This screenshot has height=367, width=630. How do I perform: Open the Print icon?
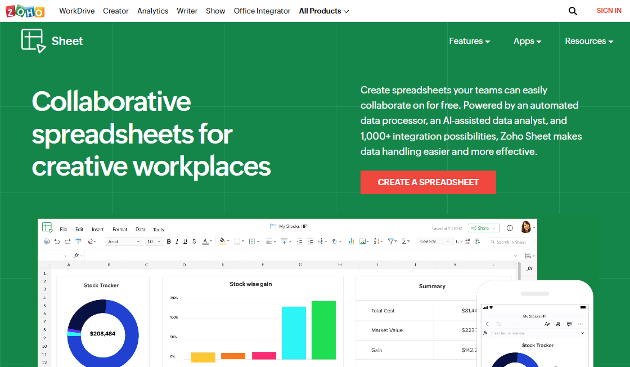coord(46,241)
